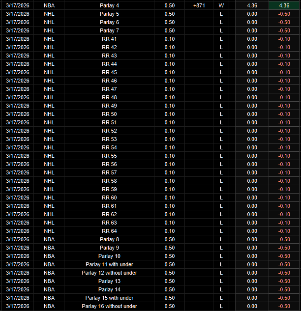This screenshot has width=301, height=311.
Task: Select the W result cell for Parlay 4
Action: click(221, 5)
